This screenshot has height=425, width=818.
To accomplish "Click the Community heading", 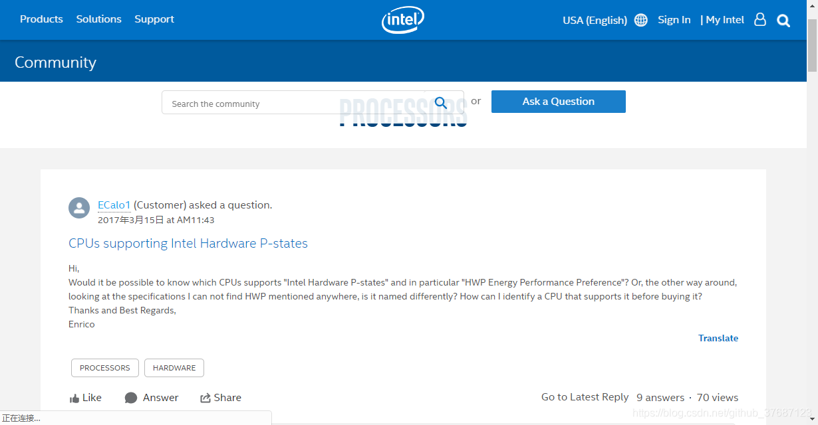I will pyautogui.click(x=55, y=62).
